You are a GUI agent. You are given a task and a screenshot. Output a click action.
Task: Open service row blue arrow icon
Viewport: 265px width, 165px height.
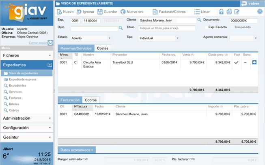tap(254, 62)
